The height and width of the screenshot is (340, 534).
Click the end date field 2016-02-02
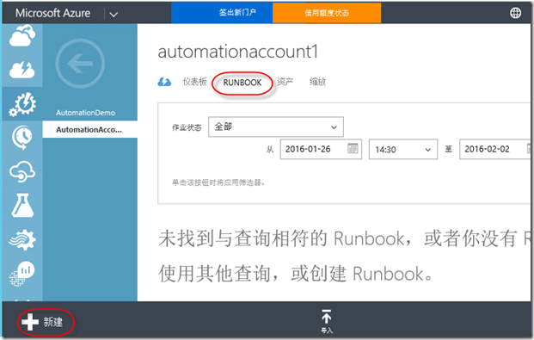tap(495, 149)
